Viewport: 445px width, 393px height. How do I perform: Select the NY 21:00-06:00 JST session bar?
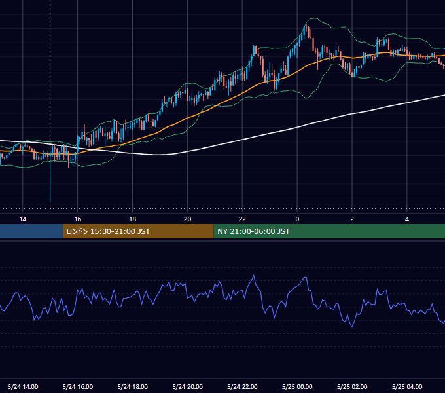pyautogui.click(x=329, y=231)
